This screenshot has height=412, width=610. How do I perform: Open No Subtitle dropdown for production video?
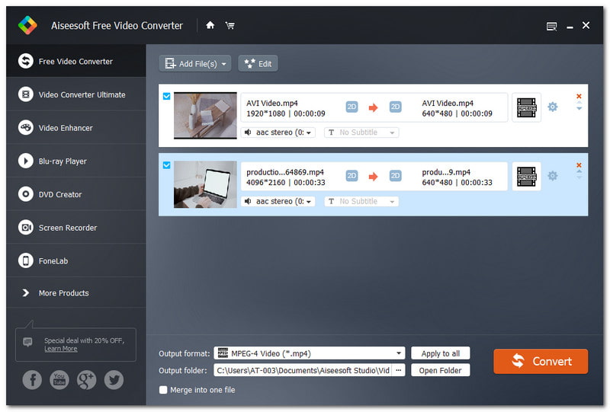tap(361, 201)
